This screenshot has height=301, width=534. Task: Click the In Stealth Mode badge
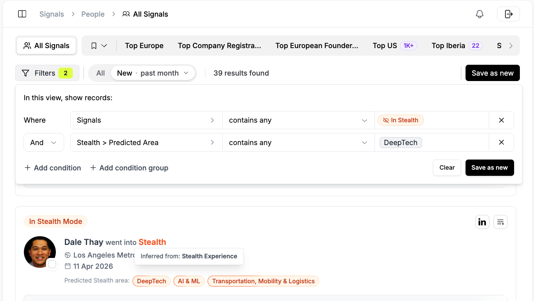tap(56, 221)
